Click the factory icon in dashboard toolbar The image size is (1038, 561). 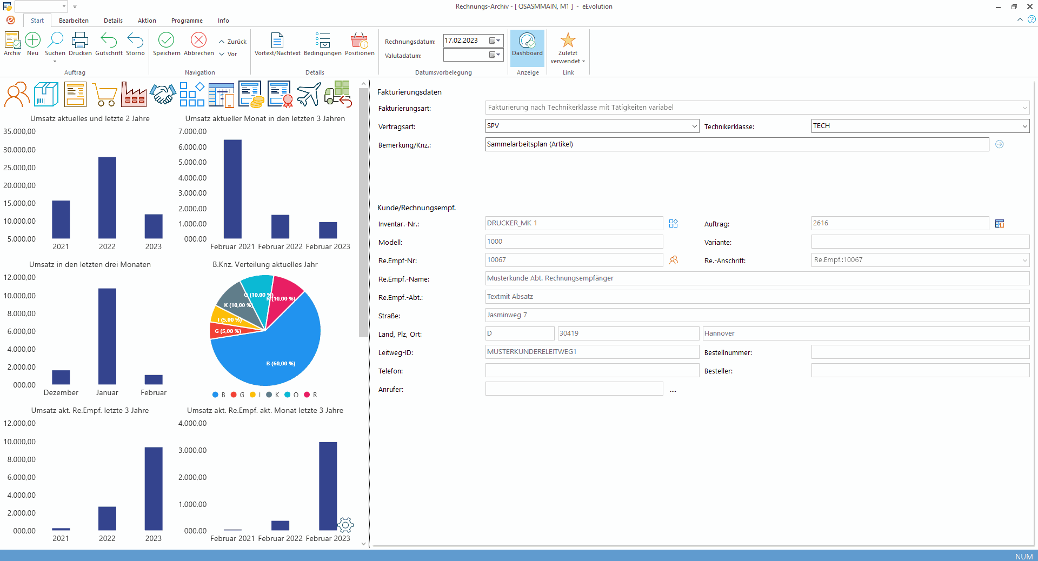click(x=134, y=95)
